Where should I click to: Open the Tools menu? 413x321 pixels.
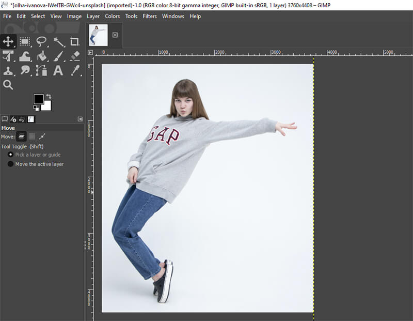[131, 16]
